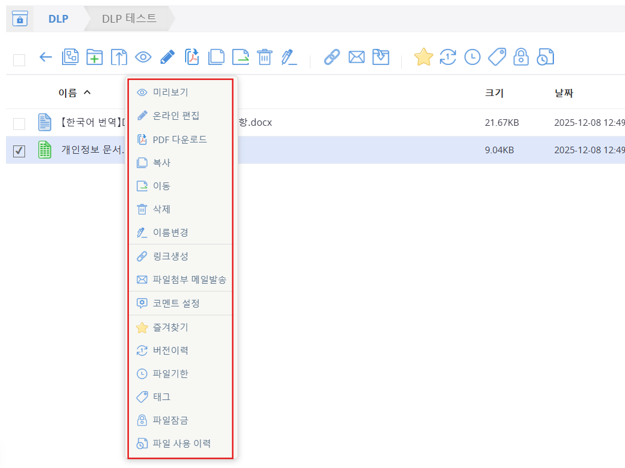The height and width of the screenshot is (468, 625).
Task: Click the envelope mail icon in toolbar
Action: pos(356,57)
